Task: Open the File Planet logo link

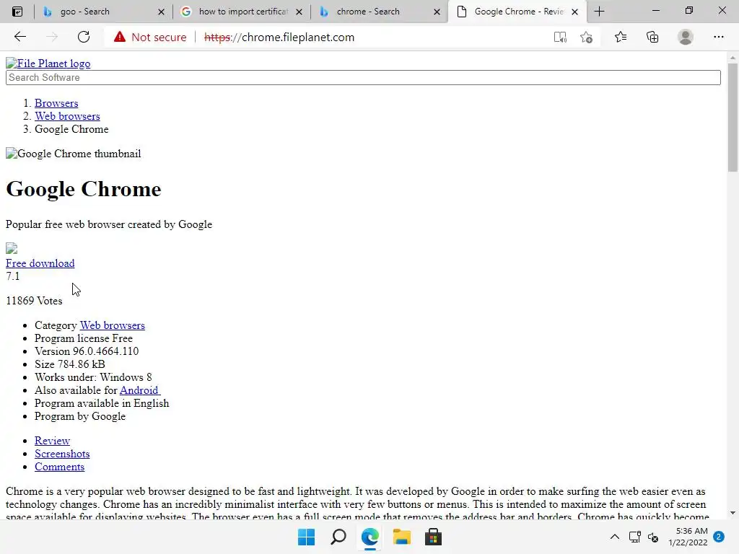Action: (48, 63)
